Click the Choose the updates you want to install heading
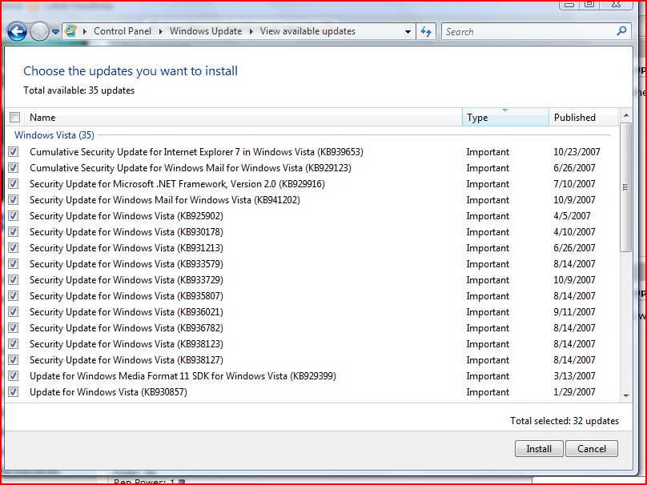The width and height of the screenshot is (647, 485). click(x=131, y=71)
